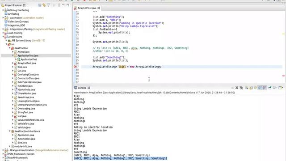This screenshot has height=161, width=286.
Task: Expand JRE System Library node arrow
Action: coord(6,41)
